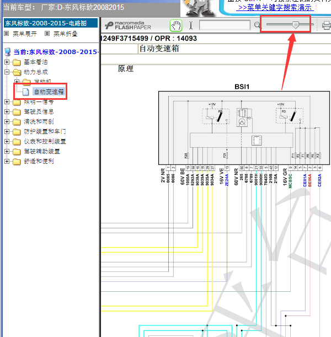331x337 pixels.
Task: Select the 防护装置和车门 tree entry
Action: pos(45,131)
